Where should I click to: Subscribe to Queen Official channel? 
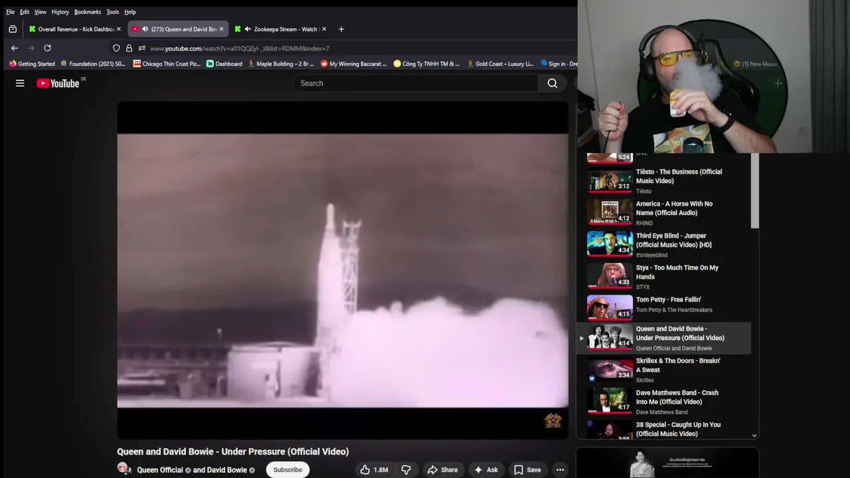point(288,469)
